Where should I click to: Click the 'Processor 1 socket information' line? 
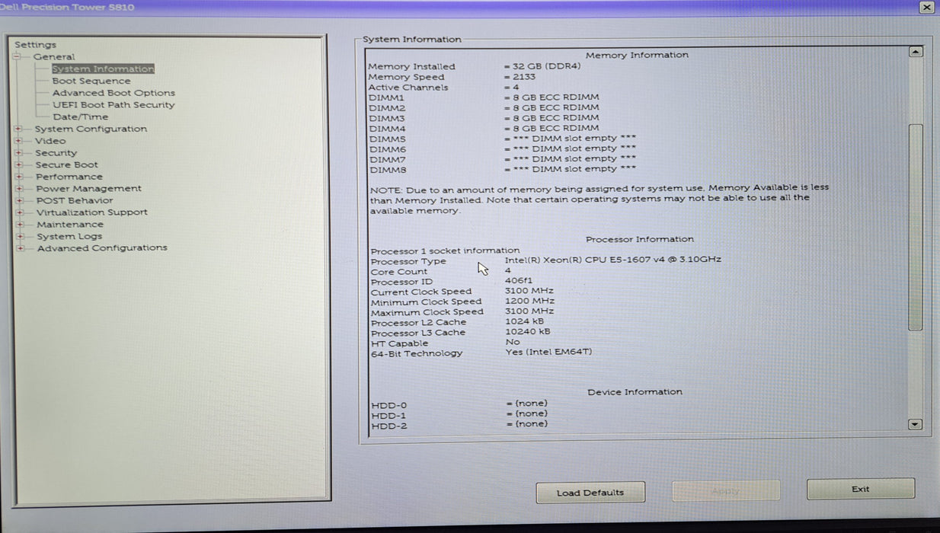tap(446, 251)
